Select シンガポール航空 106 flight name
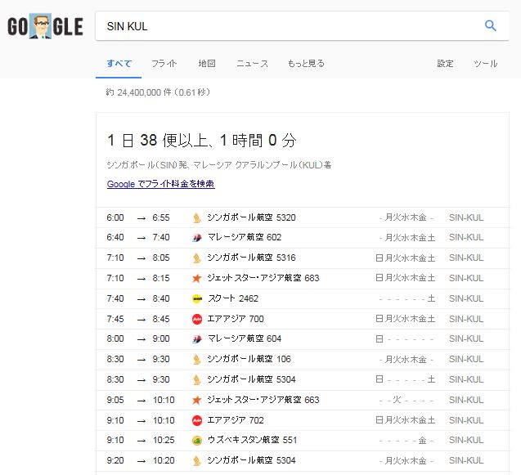Viewport: 521px width, 475px height. pos(249,359)
